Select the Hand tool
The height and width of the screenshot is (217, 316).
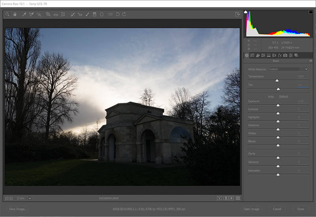(15, 14)
